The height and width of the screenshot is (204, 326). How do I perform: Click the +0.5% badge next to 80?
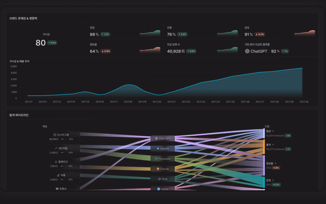coord(52,43)
